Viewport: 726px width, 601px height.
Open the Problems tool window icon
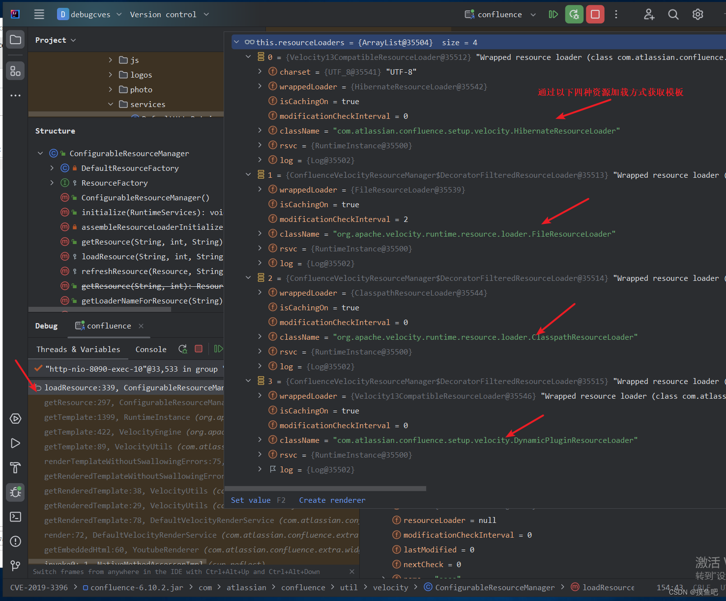click(x=15, y=541)
